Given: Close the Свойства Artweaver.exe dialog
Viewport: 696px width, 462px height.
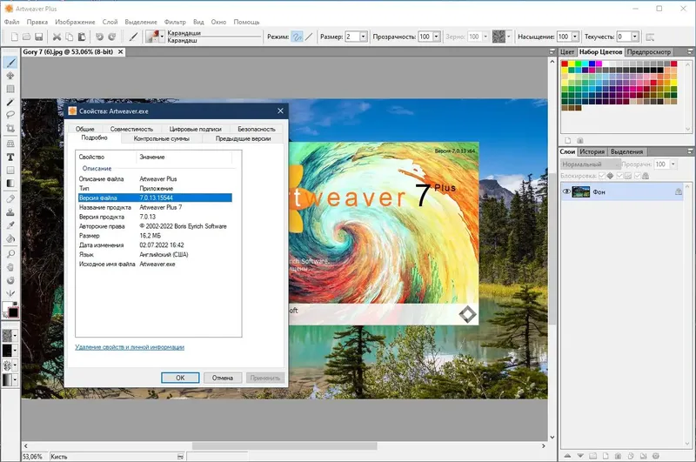Looking at the screenshot, I should click(x=280, y=111).
